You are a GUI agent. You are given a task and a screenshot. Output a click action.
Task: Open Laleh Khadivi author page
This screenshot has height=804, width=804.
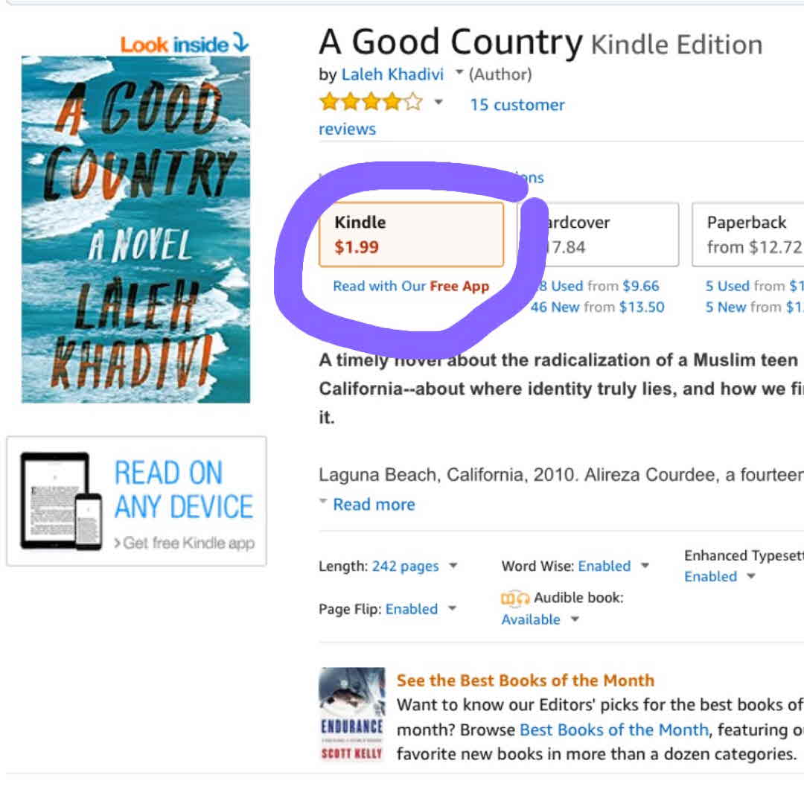(392, 74)
